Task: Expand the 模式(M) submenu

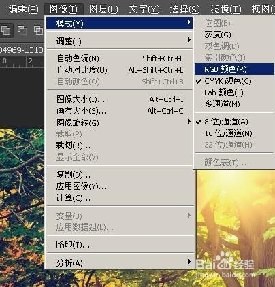Action: 119,23
